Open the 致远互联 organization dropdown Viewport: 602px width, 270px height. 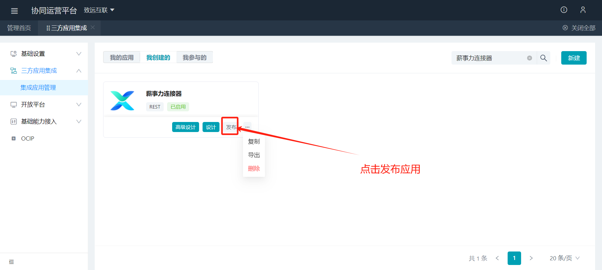pos(99,10)
